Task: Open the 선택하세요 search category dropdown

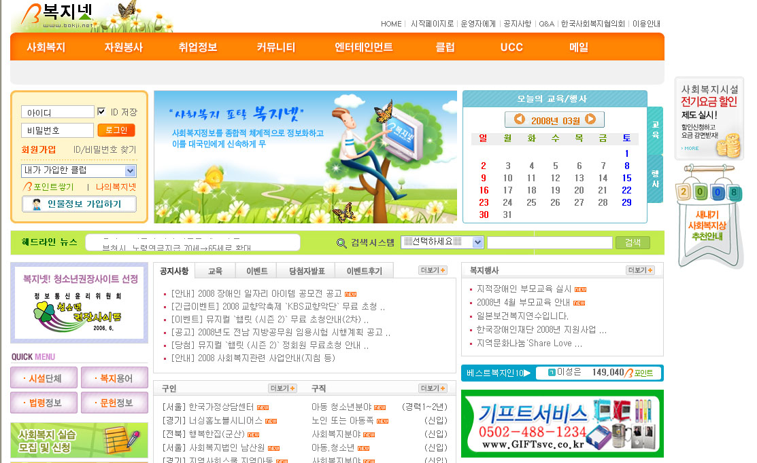Action: pos(442,242)
